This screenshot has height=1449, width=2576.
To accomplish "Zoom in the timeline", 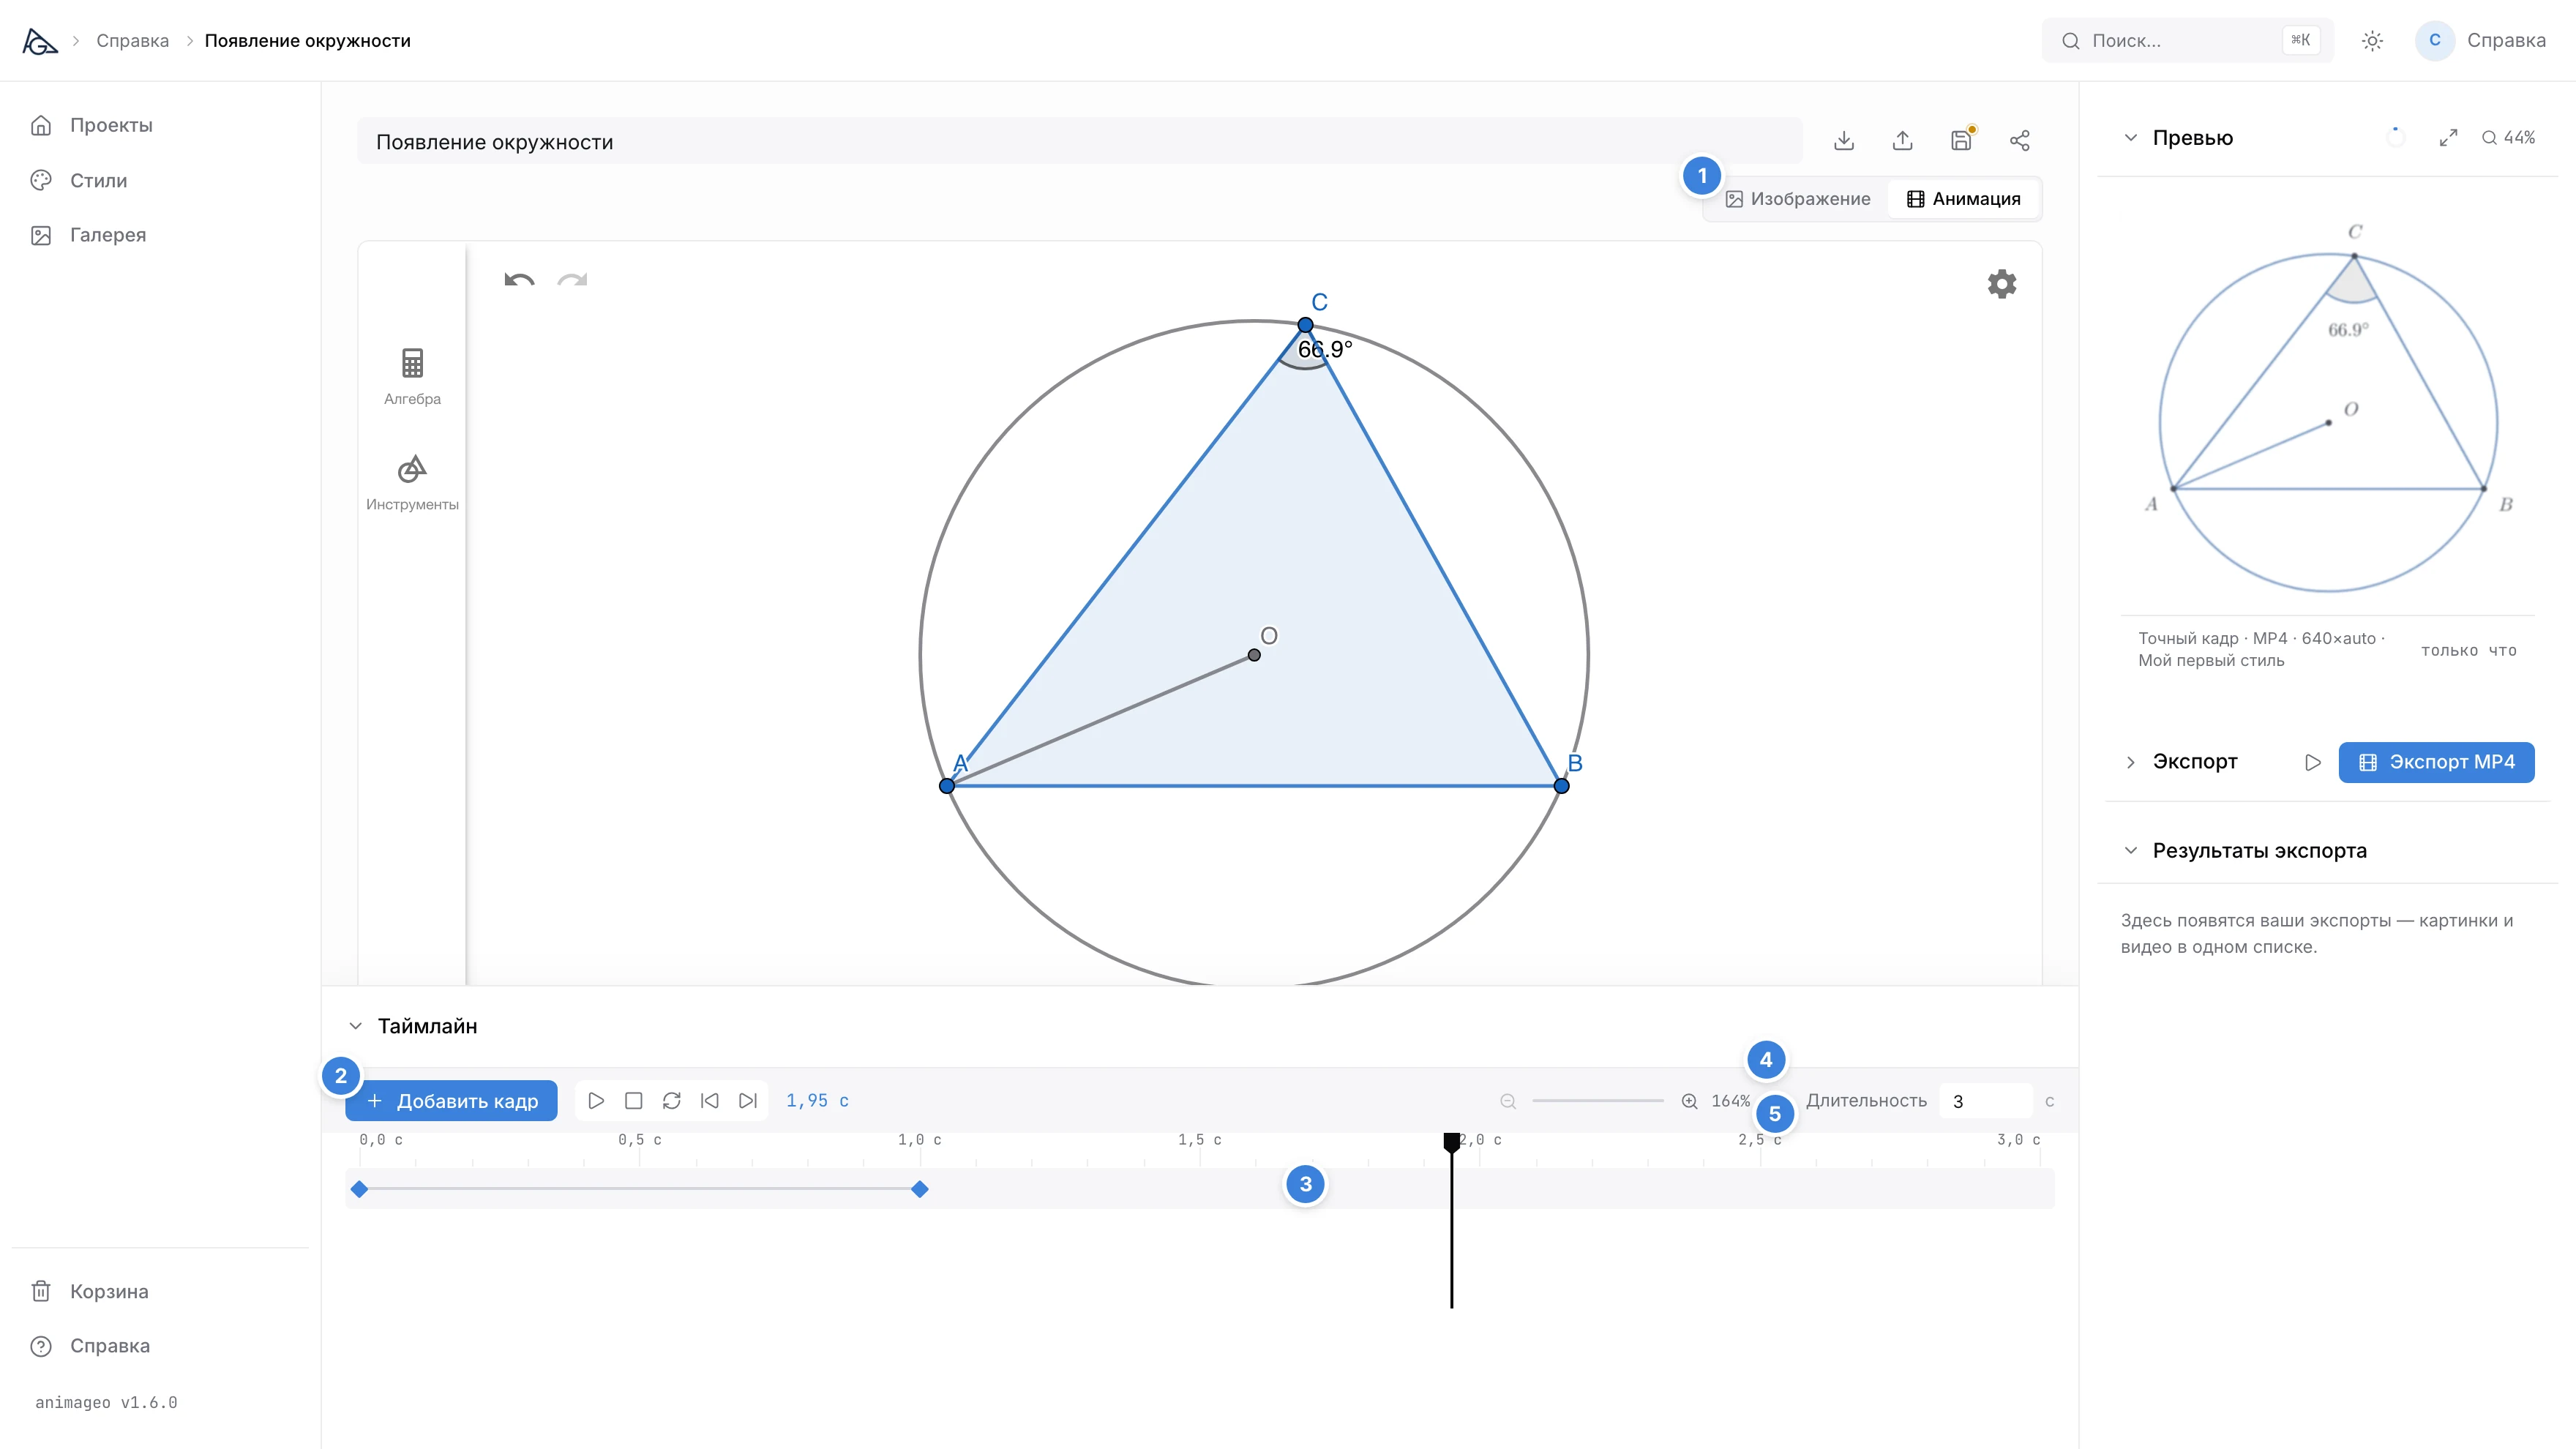I will point(1689,1101).
